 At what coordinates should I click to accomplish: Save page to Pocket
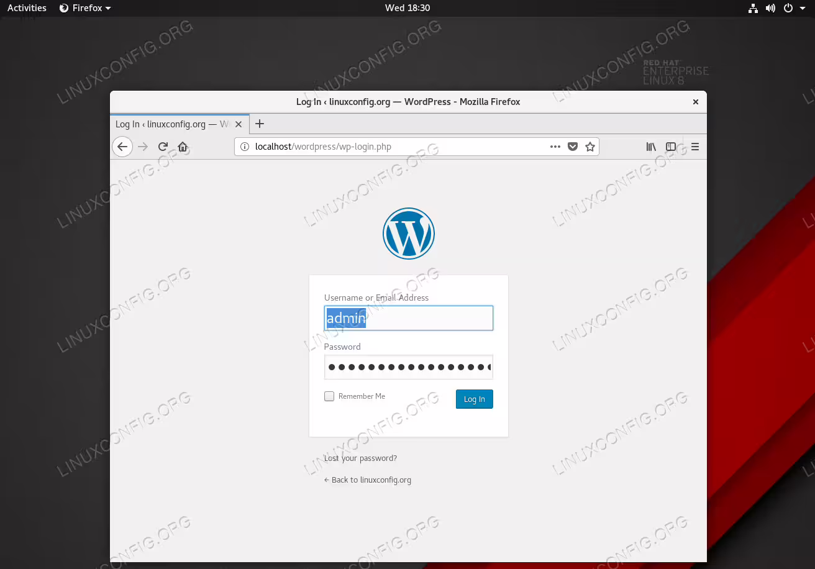[x=573, y=147]
